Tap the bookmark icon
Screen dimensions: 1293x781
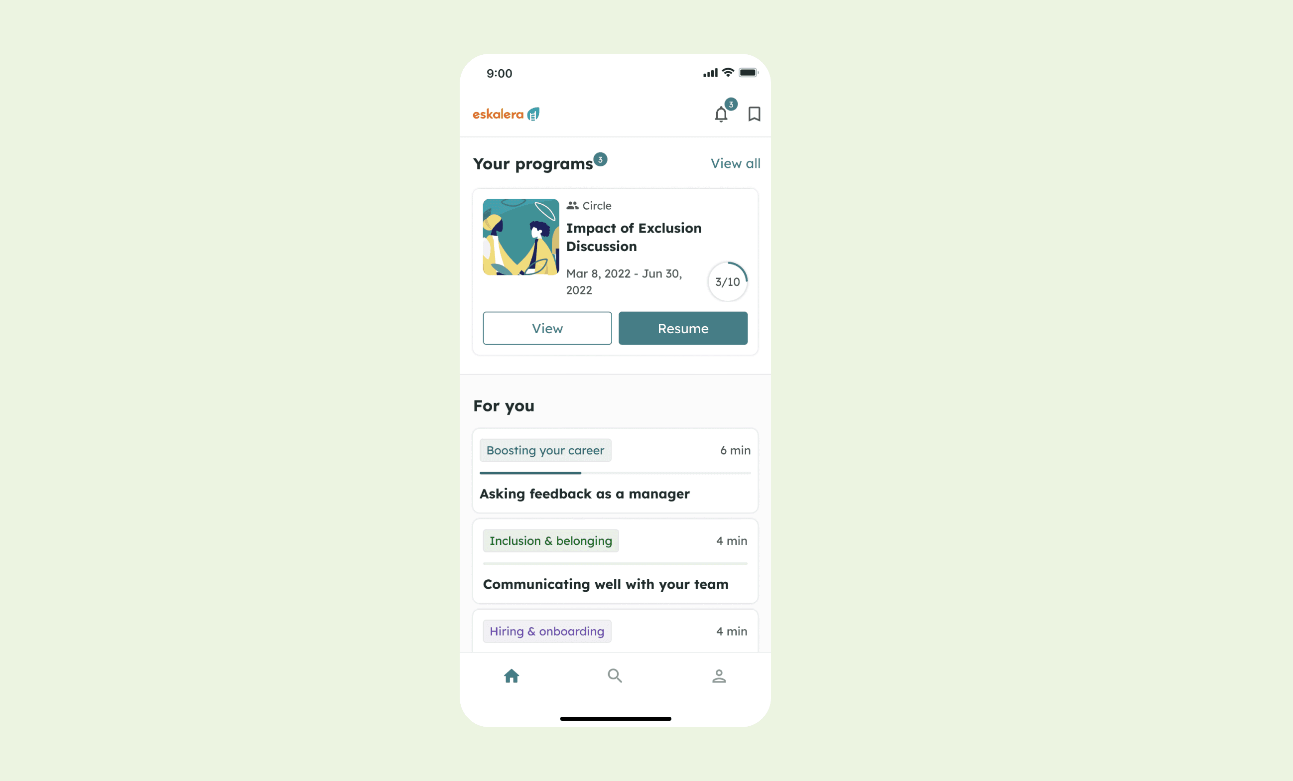(x=755, y=114)
